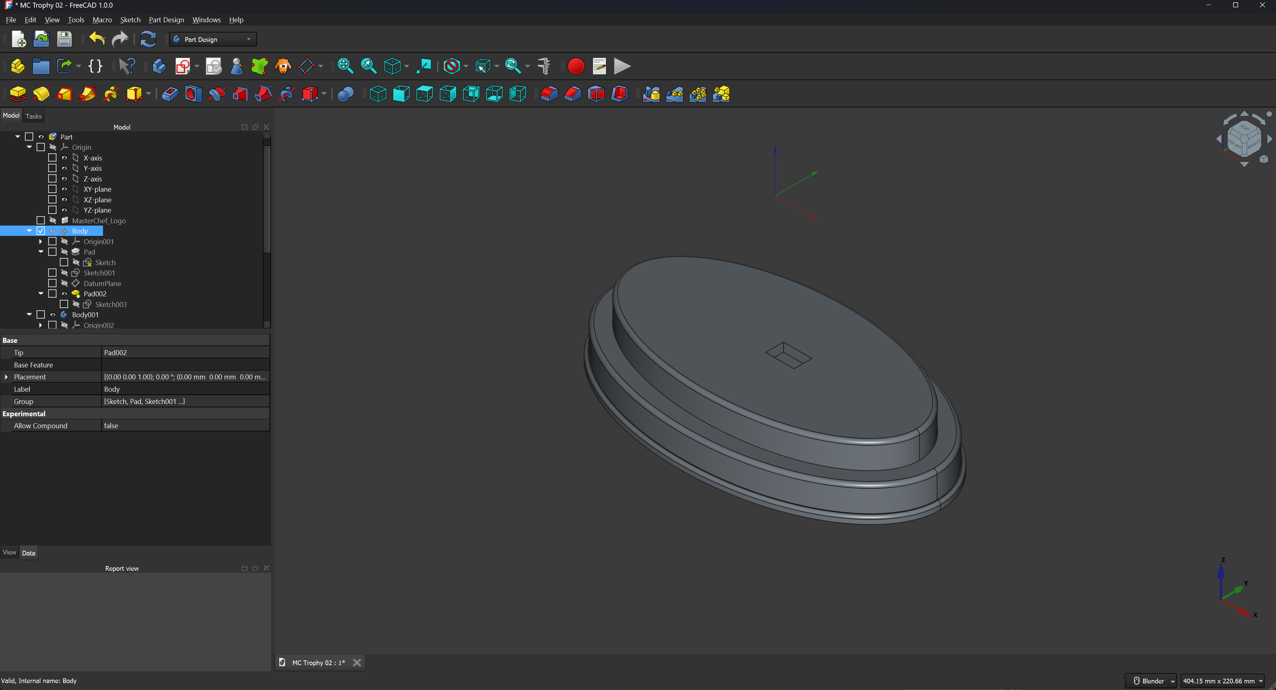Switch to the Tasks tab
The image size is (1276, 690).
click(x=34, y=116)
